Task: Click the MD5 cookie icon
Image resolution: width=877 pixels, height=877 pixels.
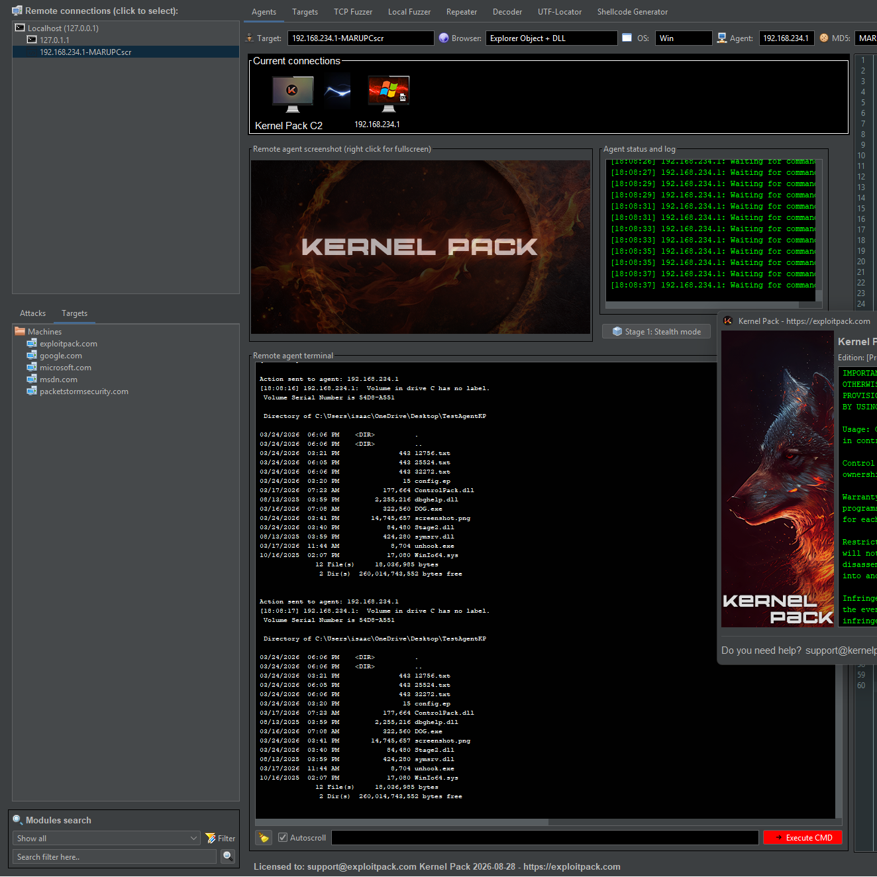Action: click(824, 38)
